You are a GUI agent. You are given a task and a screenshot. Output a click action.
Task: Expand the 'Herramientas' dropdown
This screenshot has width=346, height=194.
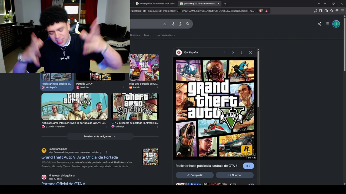[x=166, y=35]
